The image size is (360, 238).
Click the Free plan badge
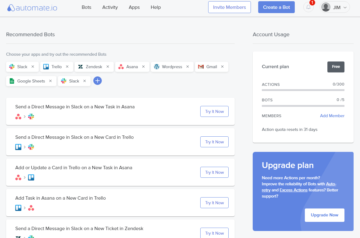click(x=336, y=67)
